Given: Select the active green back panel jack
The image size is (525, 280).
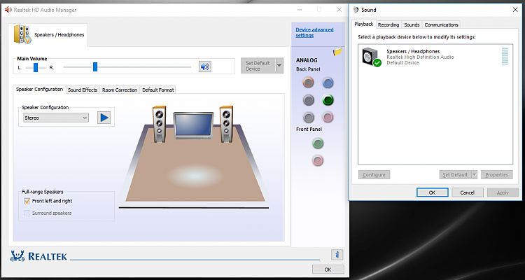Looking at the screenshot, I should pyautogui.click(x=328, y=100).
